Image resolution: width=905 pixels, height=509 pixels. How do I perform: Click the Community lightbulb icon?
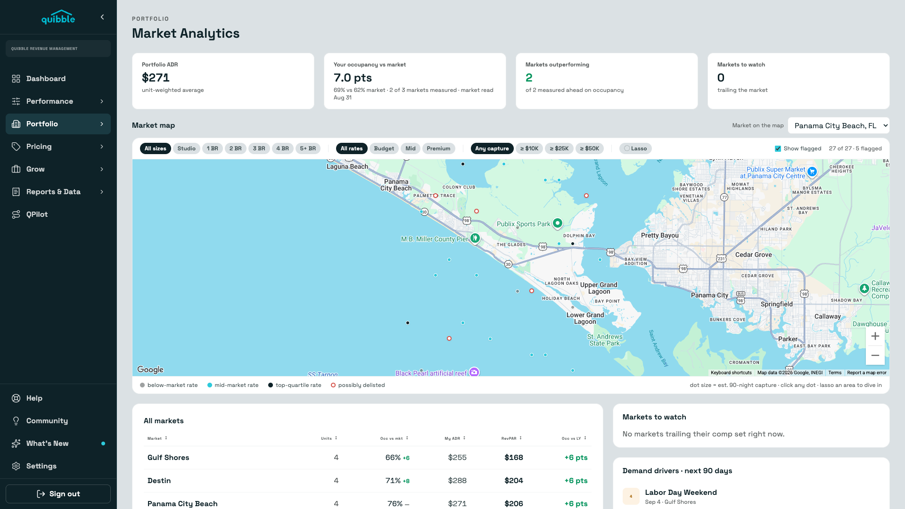(x=16, y=421)
